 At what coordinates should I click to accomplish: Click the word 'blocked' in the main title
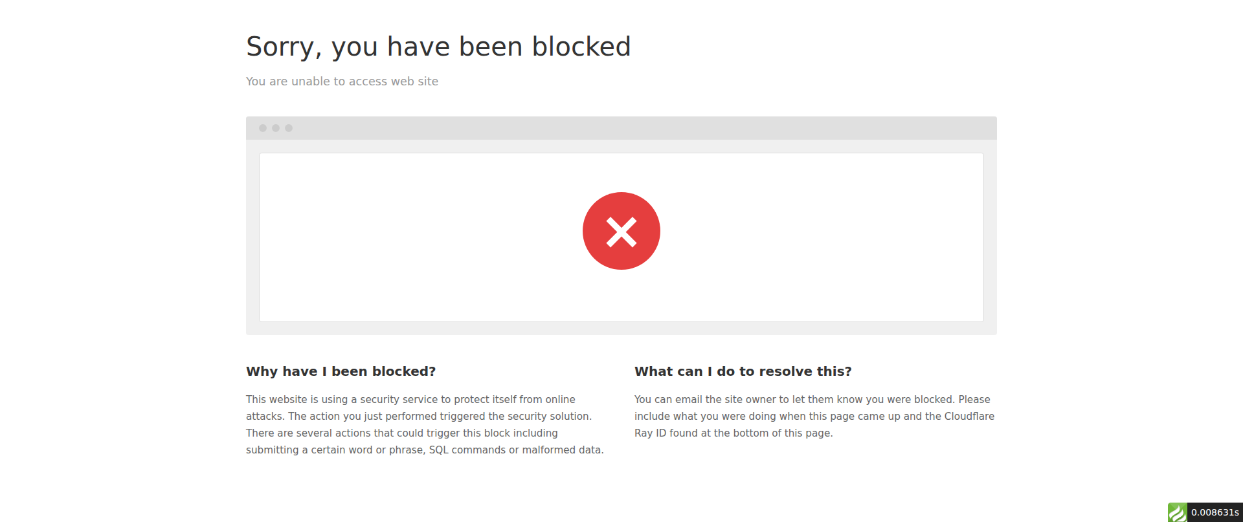581,47
